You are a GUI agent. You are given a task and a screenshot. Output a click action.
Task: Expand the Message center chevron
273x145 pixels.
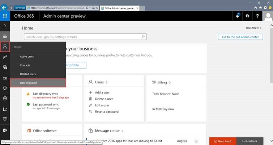point(123,131)
